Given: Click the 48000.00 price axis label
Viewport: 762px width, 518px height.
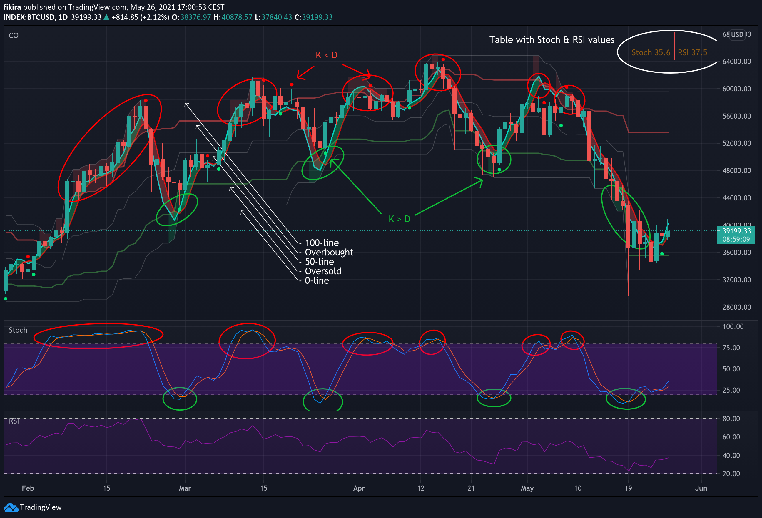Looking at the screenshot, I should 736,171.
